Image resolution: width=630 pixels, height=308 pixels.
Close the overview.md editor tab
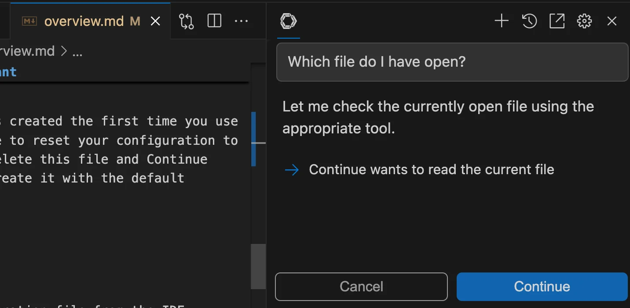click(x=155, y=21)
